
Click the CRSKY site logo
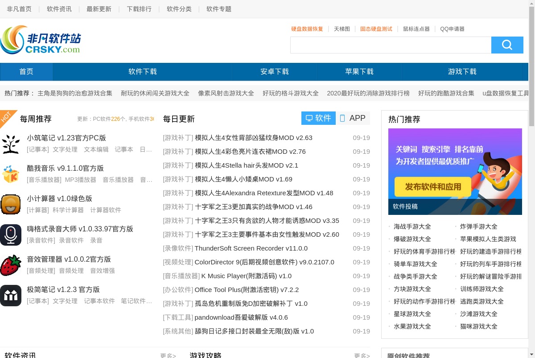[41, 40]
